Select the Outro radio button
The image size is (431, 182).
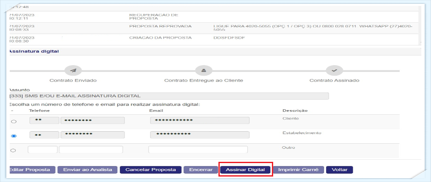13,150
